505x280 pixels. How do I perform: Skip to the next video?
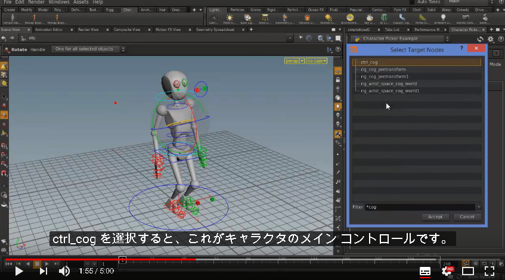coord(43,271)
